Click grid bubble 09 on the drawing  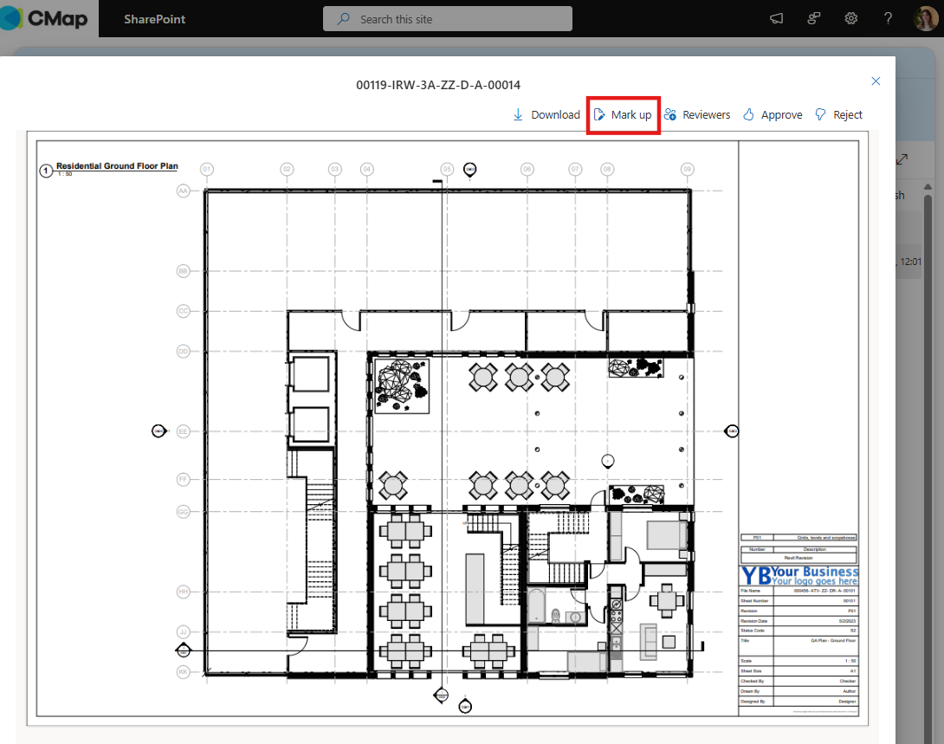point(687,169)
